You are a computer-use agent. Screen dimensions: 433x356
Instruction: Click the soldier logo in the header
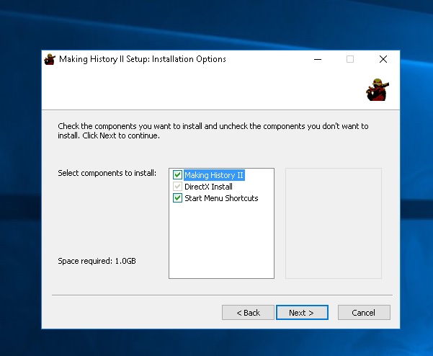tap(378, 90)
